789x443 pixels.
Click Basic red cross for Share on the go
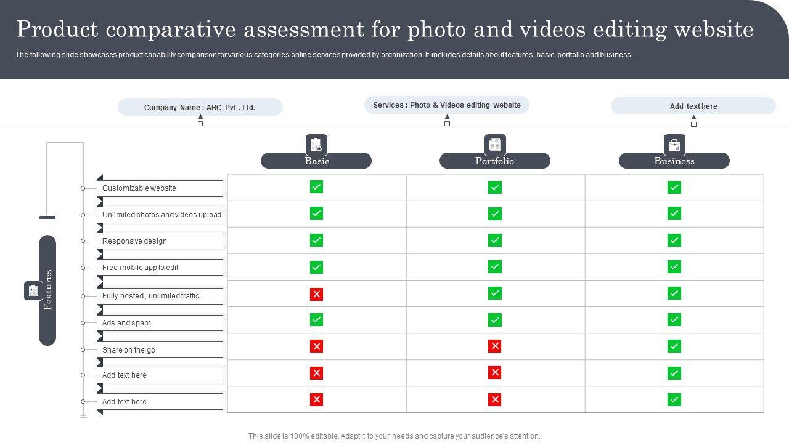click(316, 346)
